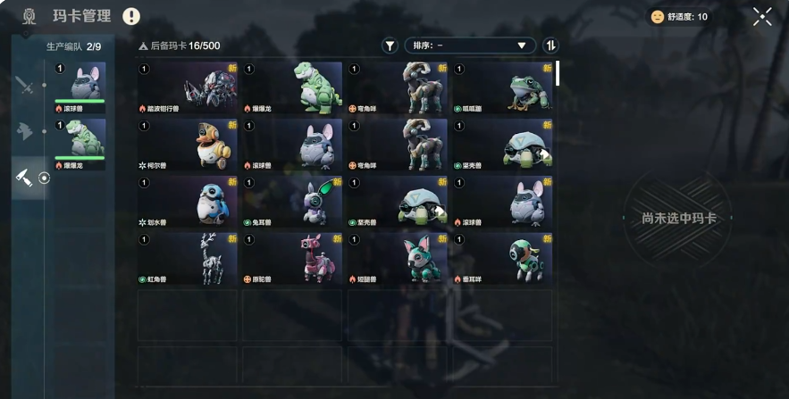Select the dragon-head team tab icon

[24, 131]
